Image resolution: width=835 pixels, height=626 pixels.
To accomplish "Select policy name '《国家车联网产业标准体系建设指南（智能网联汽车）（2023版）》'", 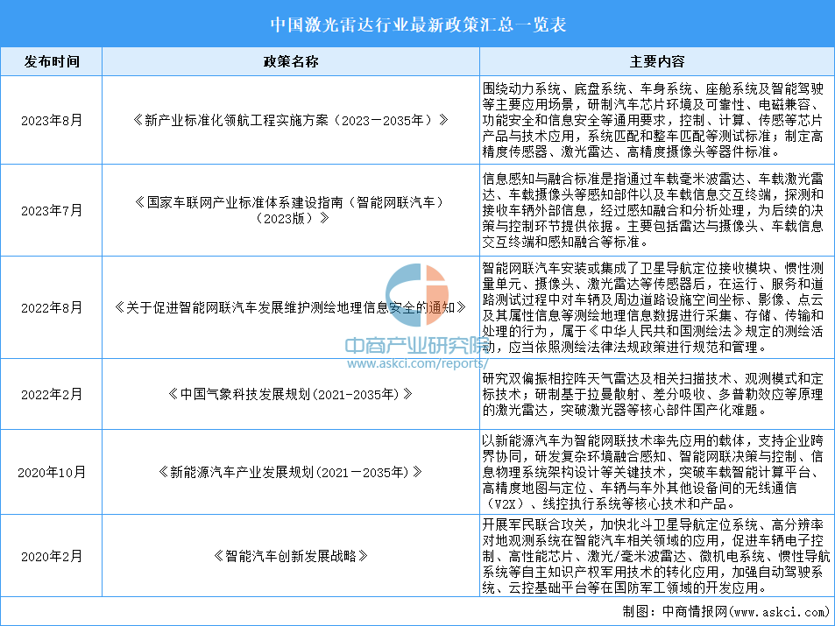I will tap(291, 211).
